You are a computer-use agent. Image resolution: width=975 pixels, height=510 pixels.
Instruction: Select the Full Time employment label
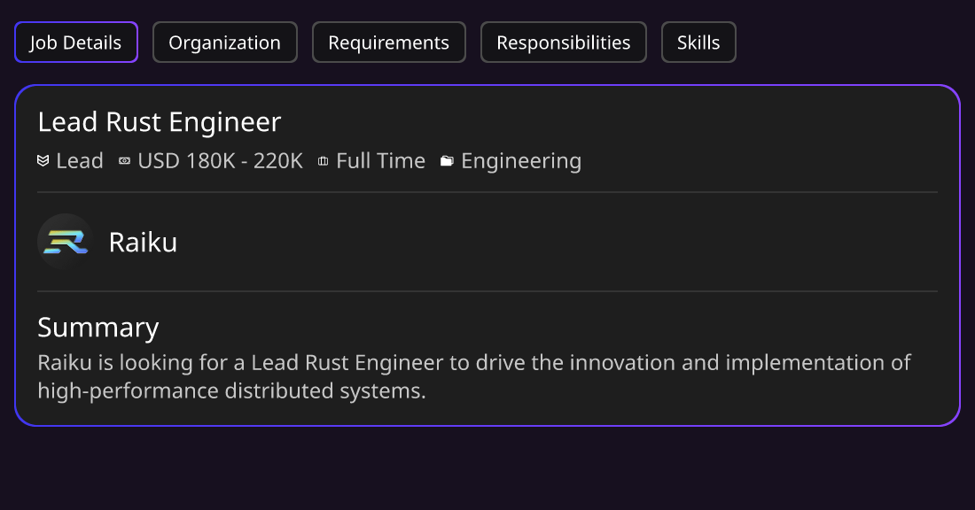[x=380, y=161]
